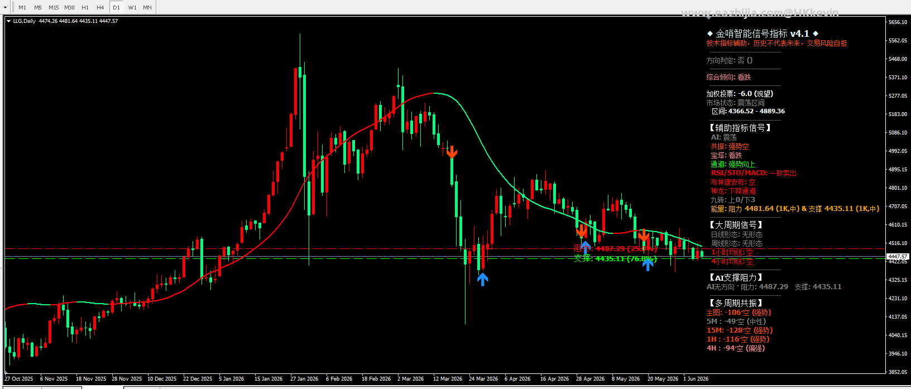The width and height of the screenshot is (911, 389).
Task: Change chart period to H4
Action: click(x=100, y=7)
